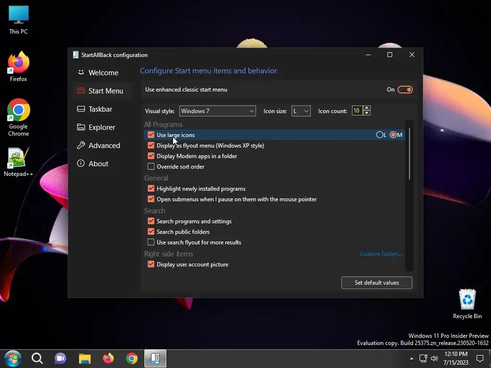Decrease Icon count with down arrow

tap(367, 113)
